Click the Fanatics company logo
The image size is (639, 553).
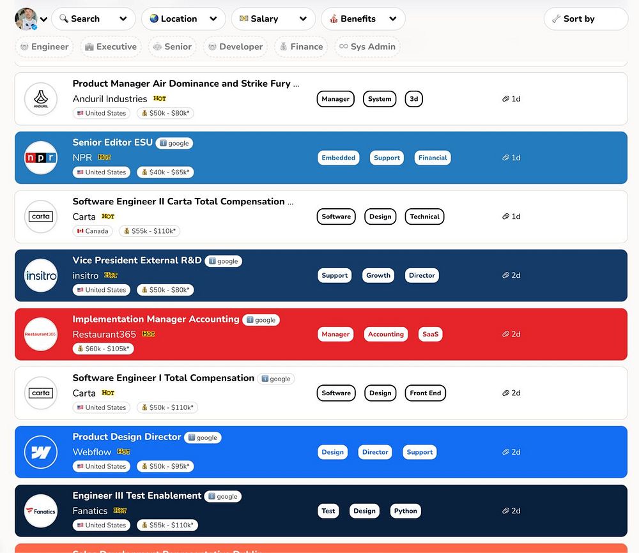[41, 511]
